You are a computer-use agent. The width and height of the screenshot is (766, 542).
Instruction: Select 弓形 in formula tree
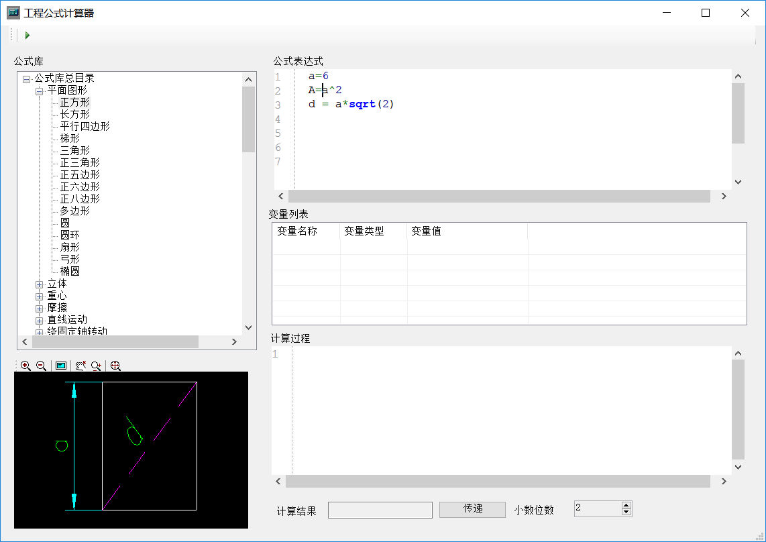pyautogui.click(x=70, y=259)
